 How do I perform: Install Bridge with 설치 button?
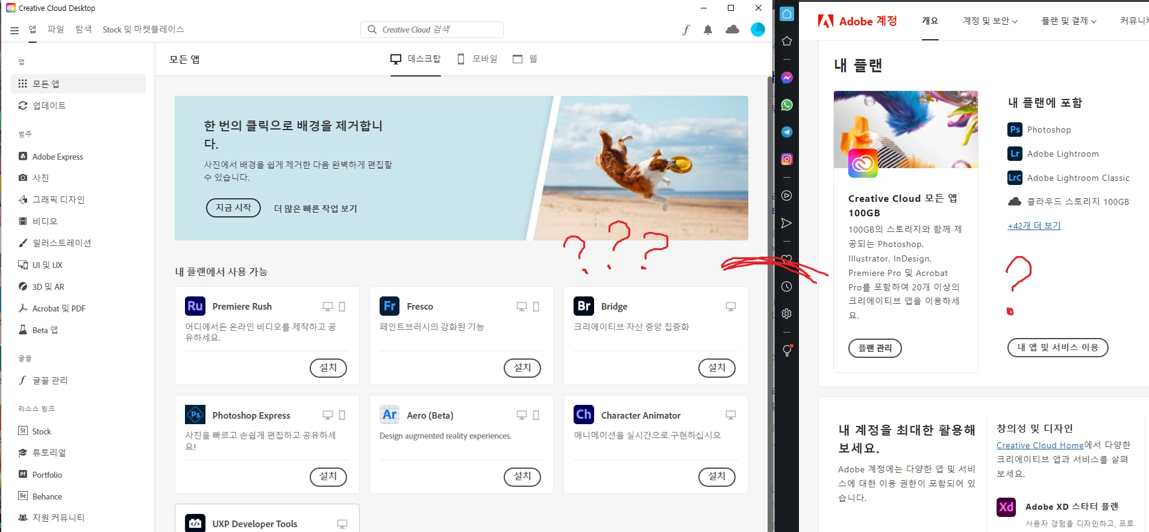(717, 368)
